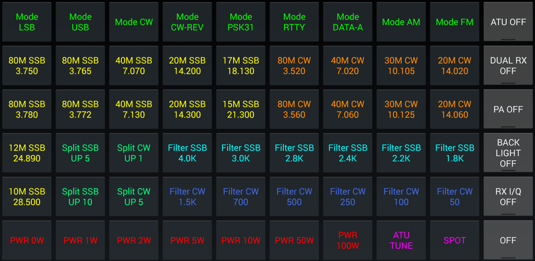Tune to 20M SSB 14.200
Viewport: 535px width, 261px height.
[188, 65]
